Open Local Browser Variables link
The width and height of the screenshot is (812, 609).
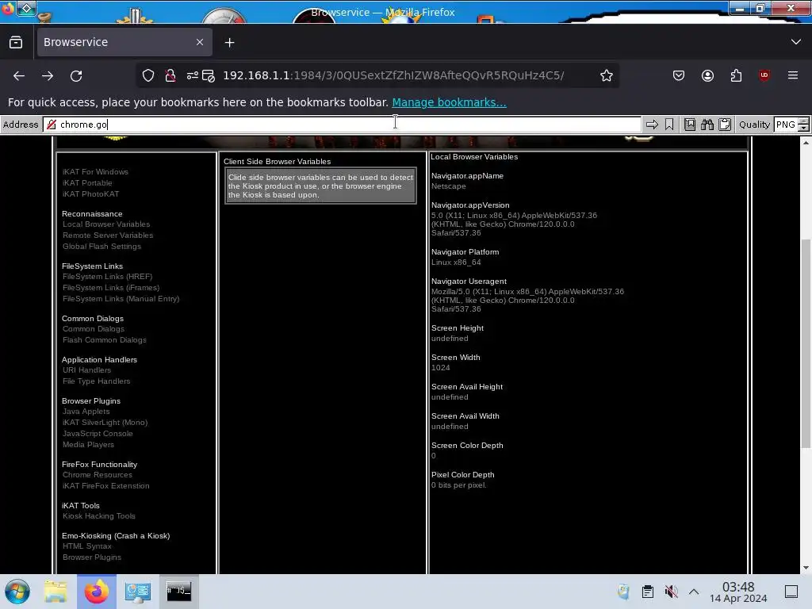point(106,224)
